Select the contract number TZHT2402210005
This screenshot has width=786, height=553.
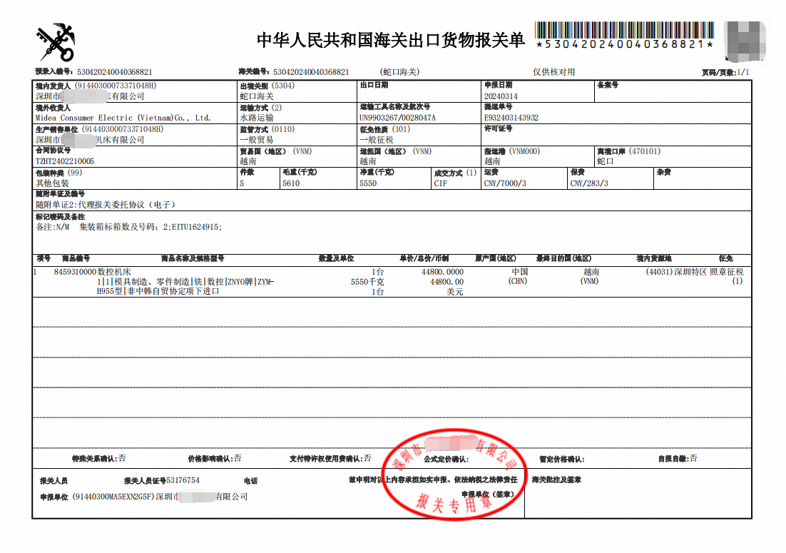tap(65, 161)
